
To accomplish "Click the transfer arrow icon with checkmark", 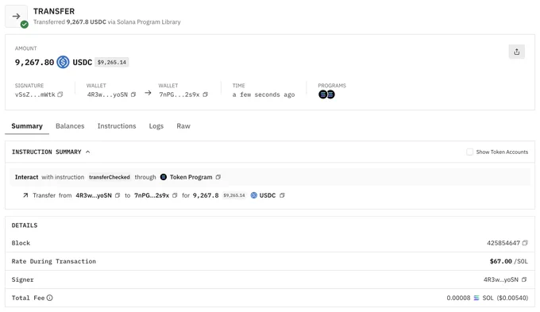I will (17, 17).
